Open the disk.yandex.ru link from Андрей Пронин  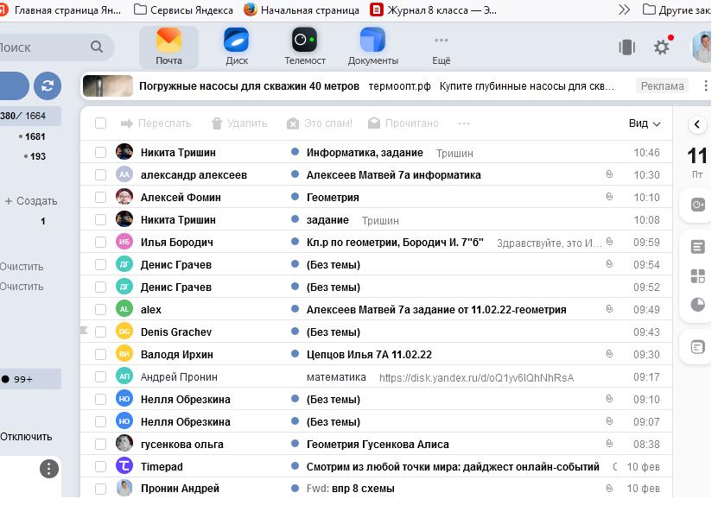tap(476, 377)
